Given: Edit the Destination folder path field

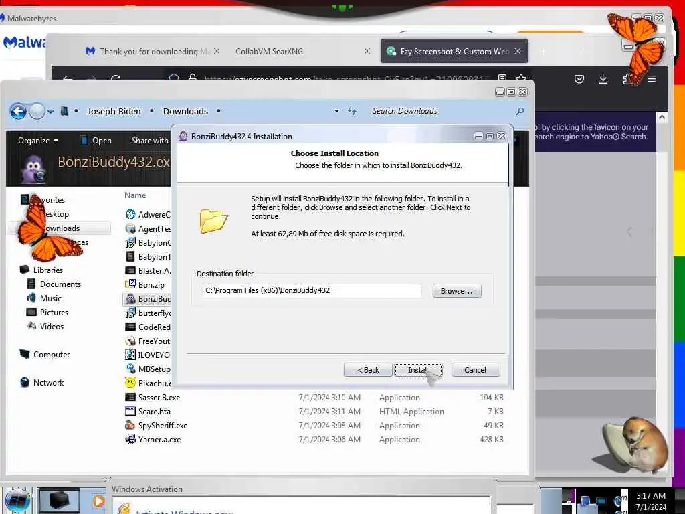Looking at the screenshot, I should pyautogui.click(x=312, y=290).
